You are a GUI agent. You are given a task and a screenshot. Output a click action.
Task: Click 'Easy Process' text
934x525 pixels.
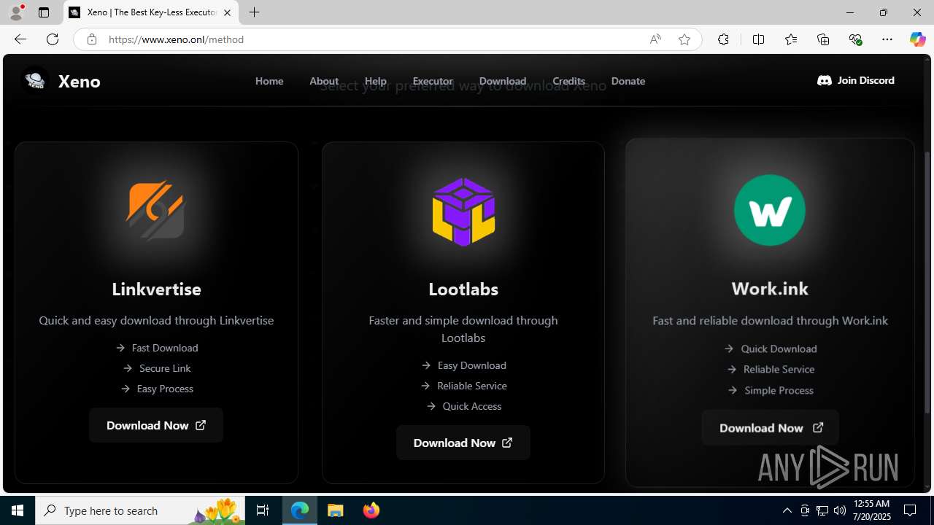coord(165,389)
